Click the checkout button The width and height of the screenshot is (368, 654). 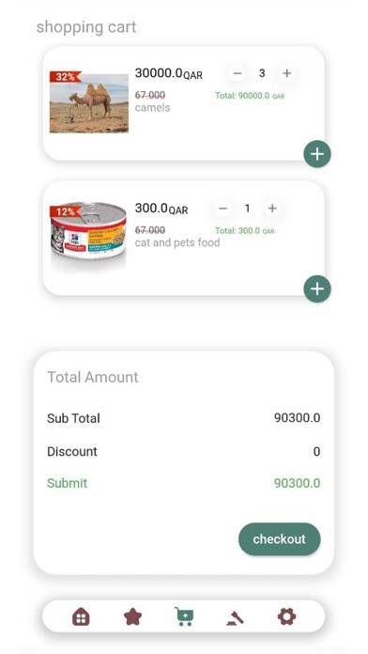(x=279, y=538)
